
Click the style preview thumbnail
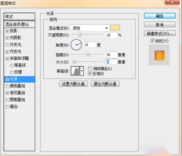tap(159, 56)
